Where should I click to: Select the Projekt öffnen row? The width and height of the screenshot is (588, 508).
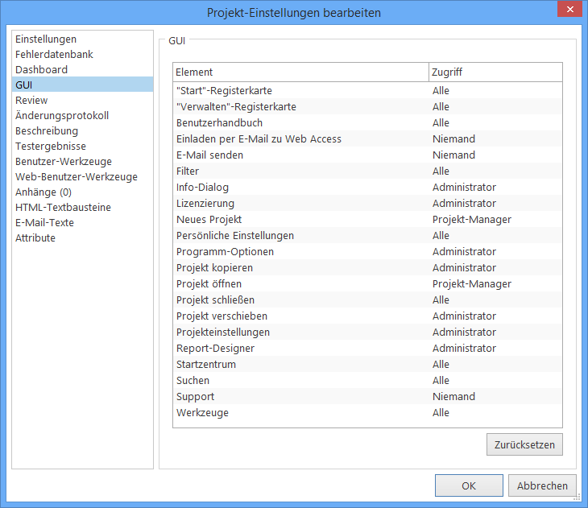367,284
